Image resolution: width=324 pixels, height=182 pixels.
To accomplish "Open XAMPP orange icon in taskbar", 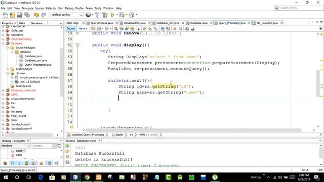I will pyautogui.click(x=99, y=177).
